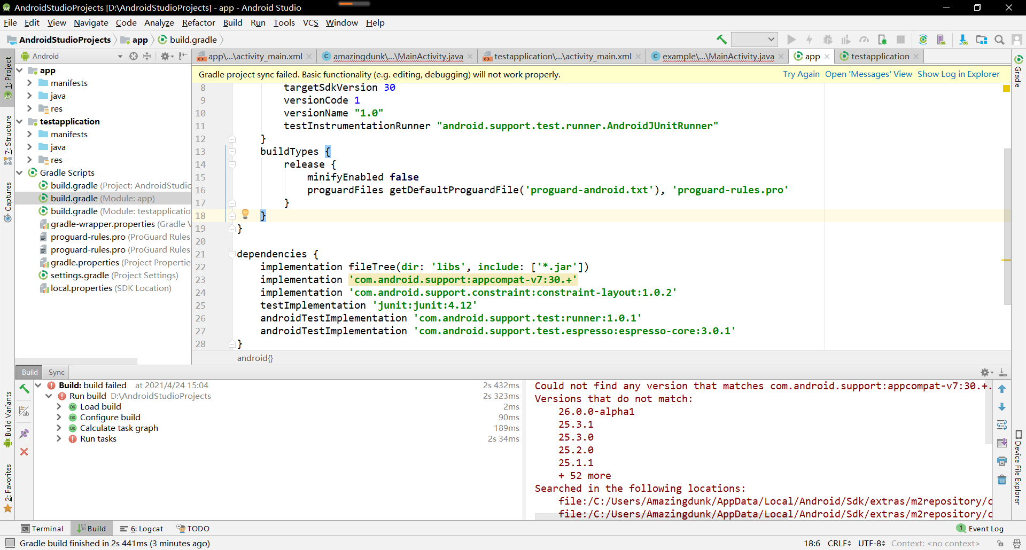The width and height of the screenshot is (1026, 550).
Task: Expand the Configure build node
Action: click(59, 417)
